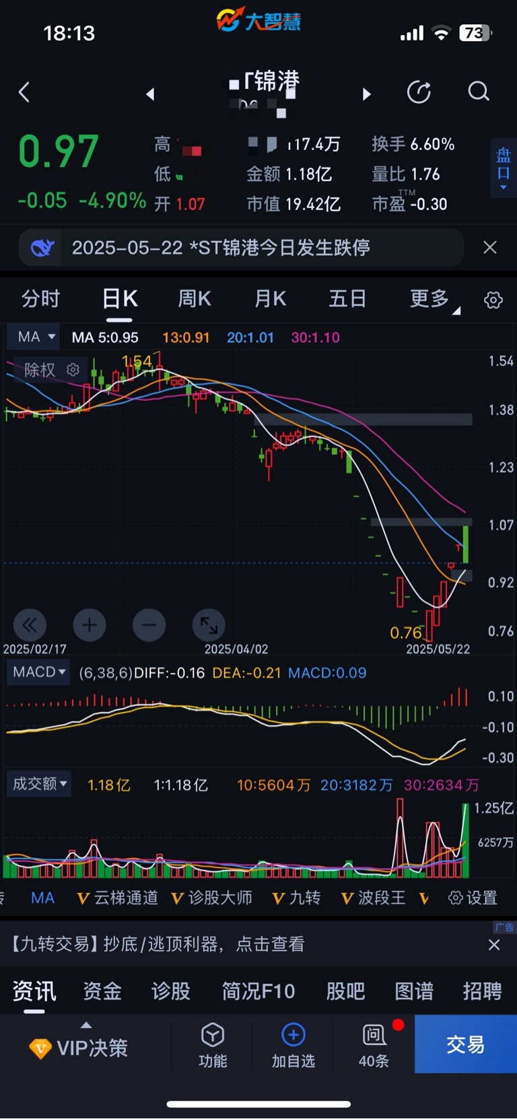Open the 资金 tab
This screenshot has height=1119, width=517.
[x=102, y=990]
